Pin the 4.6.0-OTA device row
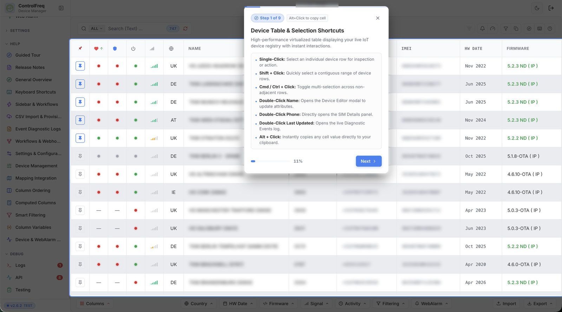Screen dimensions: 562x312 pos(80,264)
